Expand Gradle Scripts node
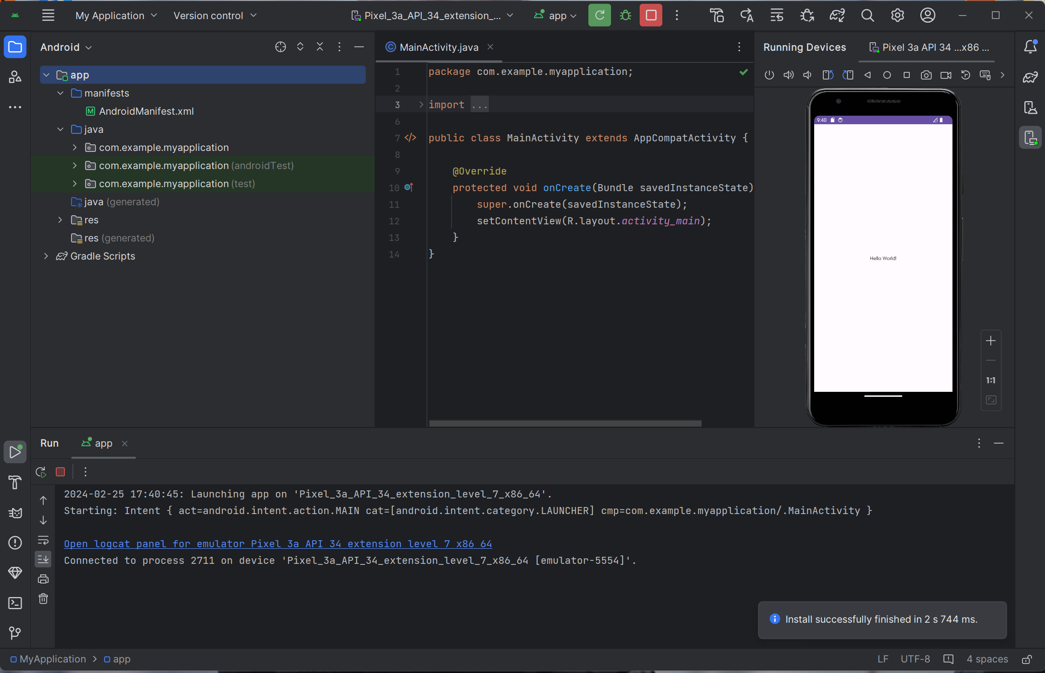Screen dimensions: 1045x673 point(46,256)
